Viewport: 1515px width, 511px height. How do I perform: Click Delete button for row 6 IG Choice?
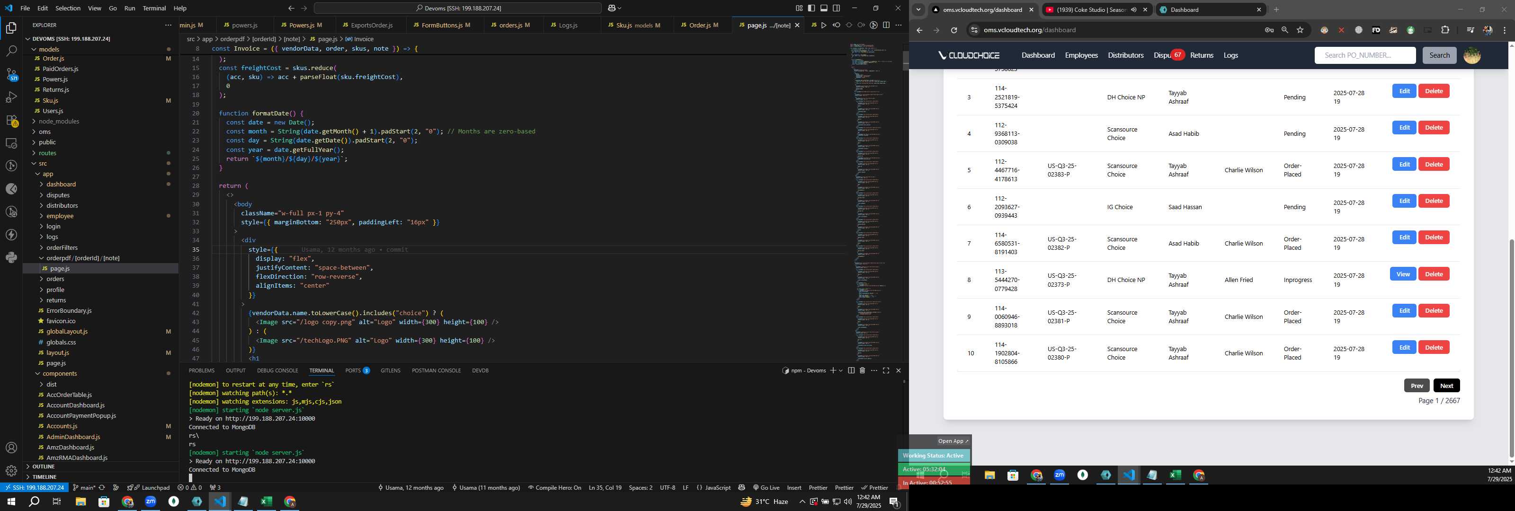(1433, 201)
